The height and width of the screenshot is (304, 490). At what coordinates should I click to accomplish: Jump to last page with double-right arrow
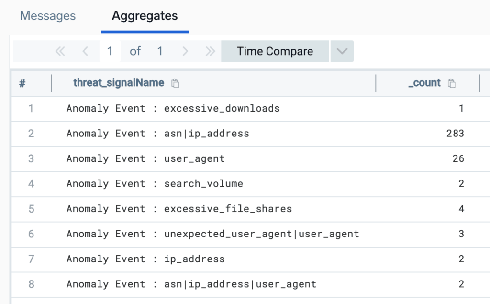pyautogui.click(x=210, y=51)
